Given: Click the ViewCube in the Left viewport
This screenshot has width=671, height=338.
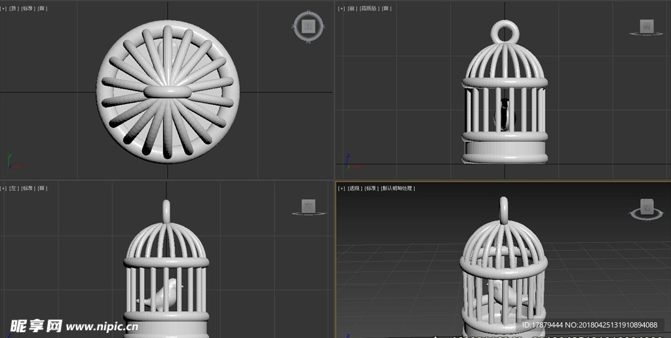Looking at the screenshot, I should coord(308,206).
